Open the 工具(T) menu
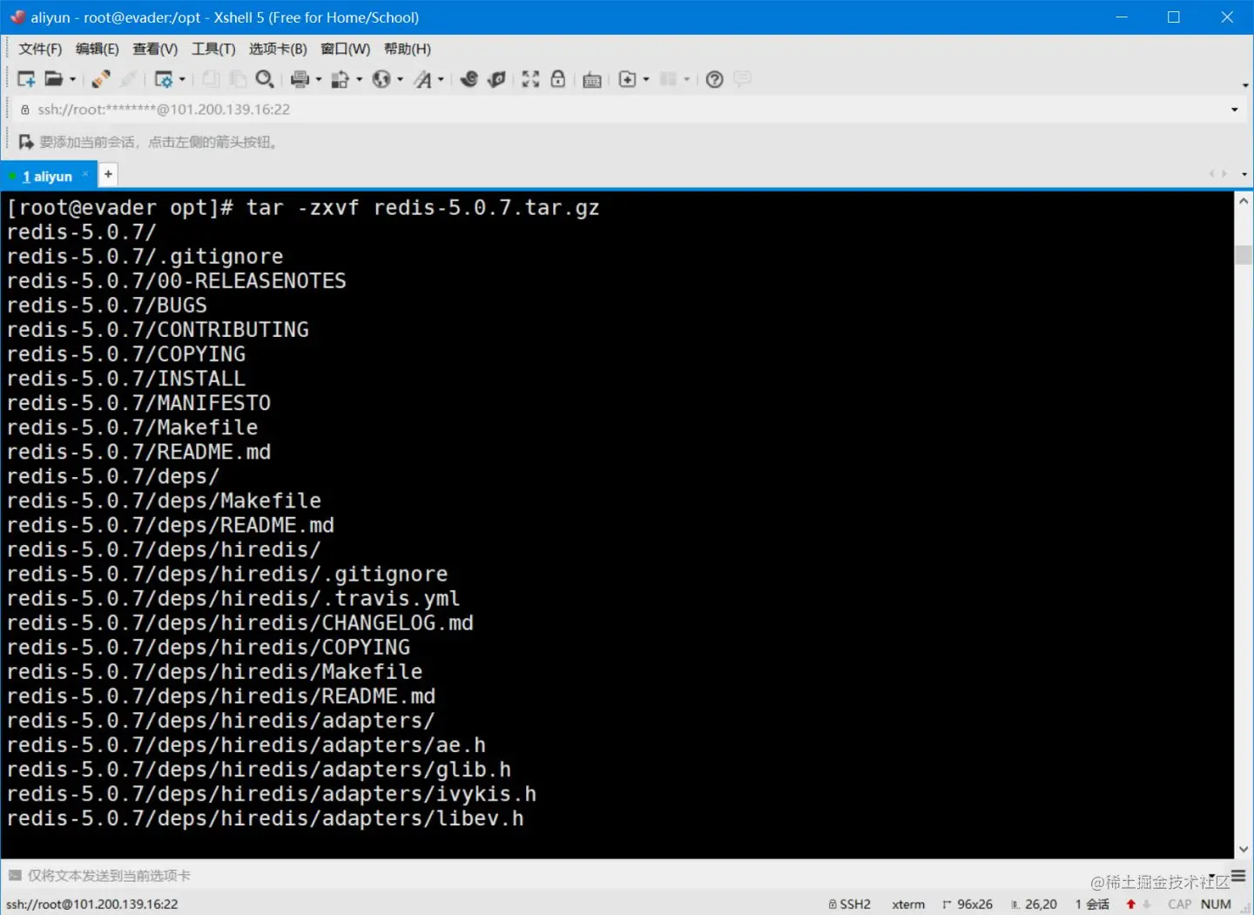Viewport: 1254px width, 915px height. 213,49
